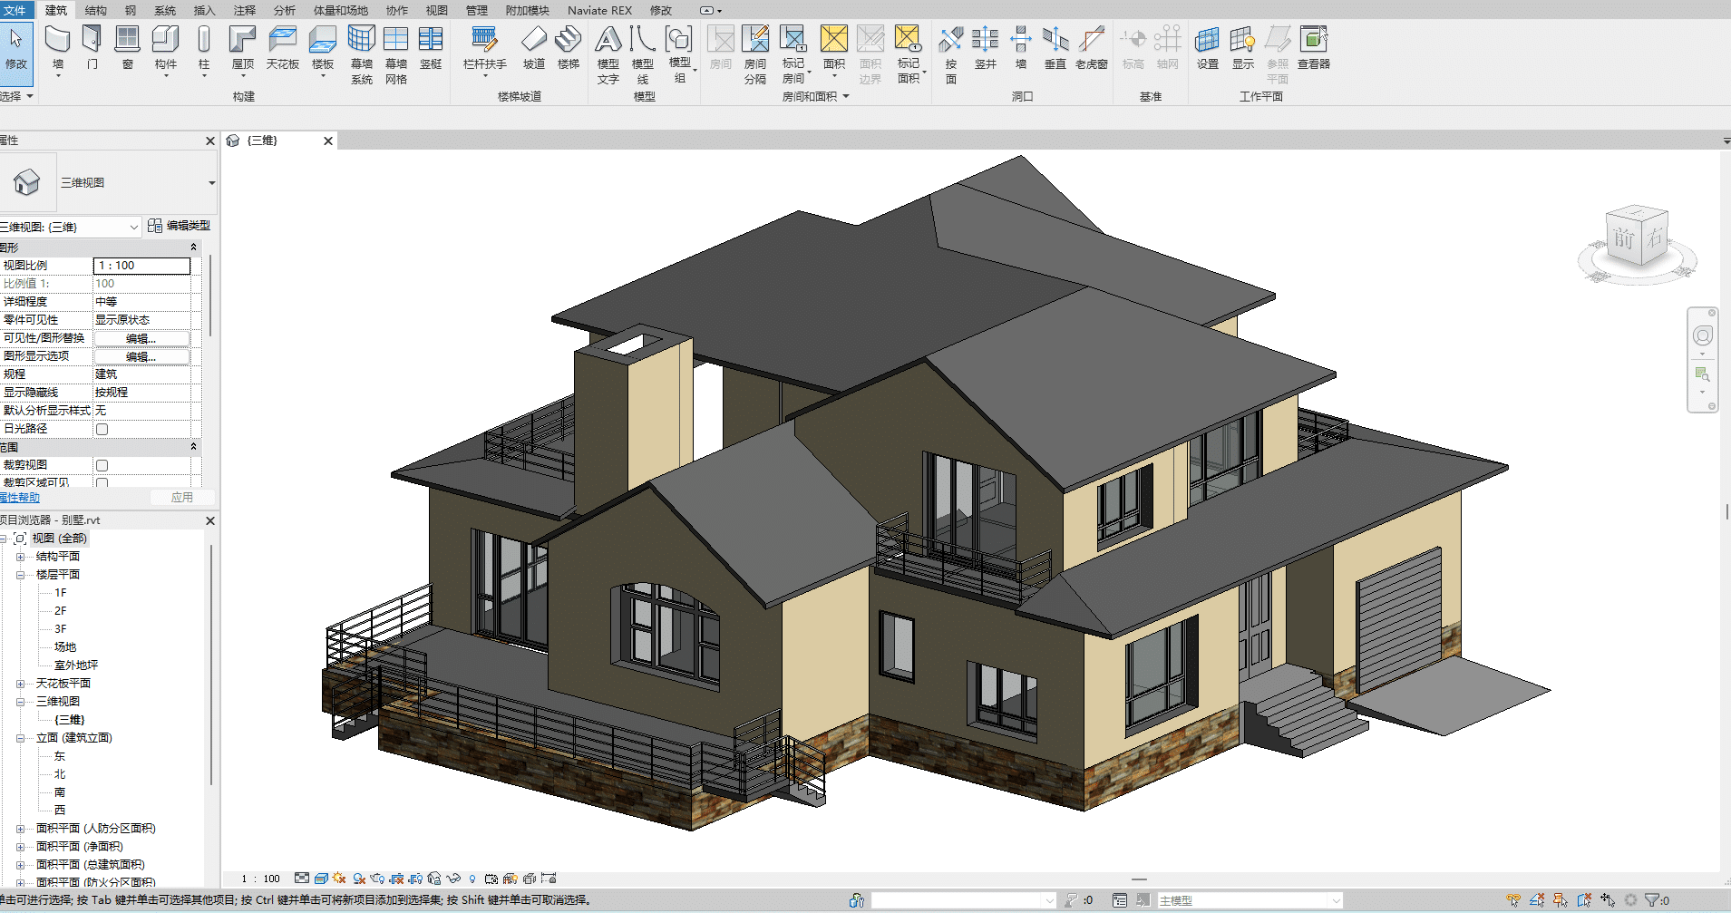Open the 查看器 viewer tool
Image resolution: width=1731 pixels, height=913 pixels.
click(x=1313, y=41)
